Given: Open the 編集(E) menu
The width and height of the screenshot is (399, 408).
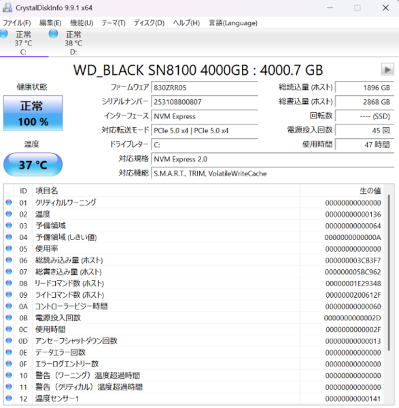Looking at the screenshot, I should click(50, 23).
